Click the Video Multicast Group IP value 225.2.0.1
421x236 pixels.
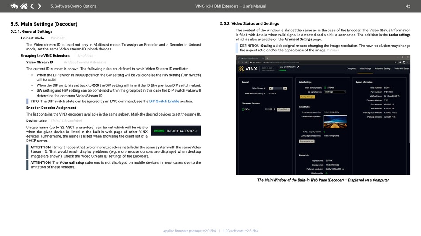point(272,93)
